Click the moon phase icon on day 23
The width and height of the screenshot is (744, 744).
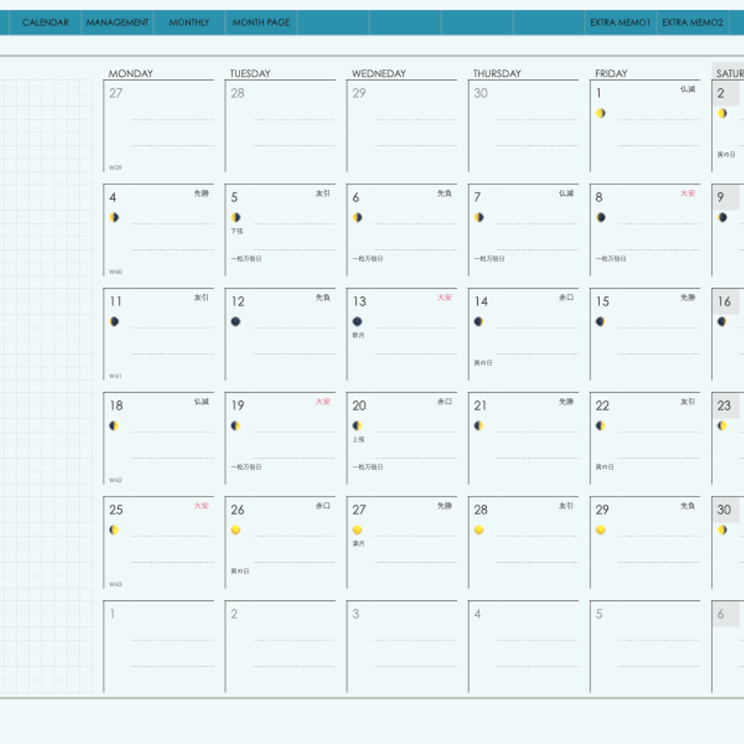click(x=722, y=425)
